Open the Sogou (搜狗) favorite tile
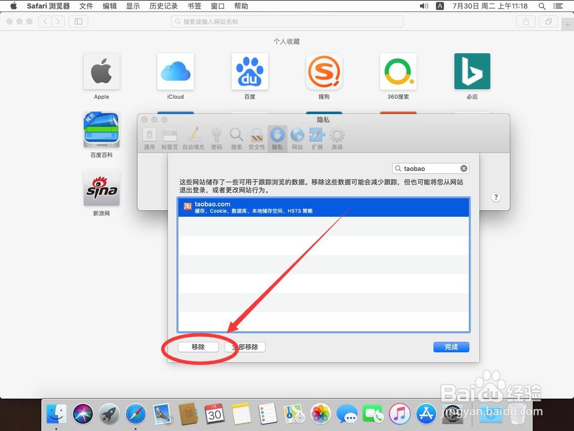This screenshot has height=431, width=574. point(324,71)
